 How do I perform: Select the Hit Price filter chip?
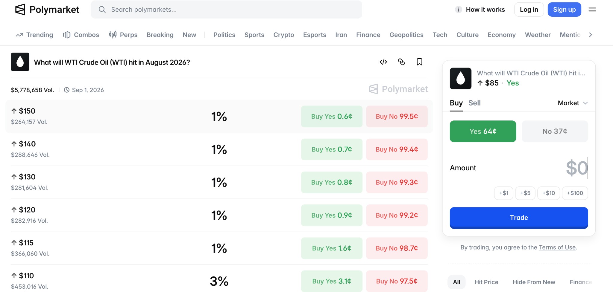(x=486, y=282)
